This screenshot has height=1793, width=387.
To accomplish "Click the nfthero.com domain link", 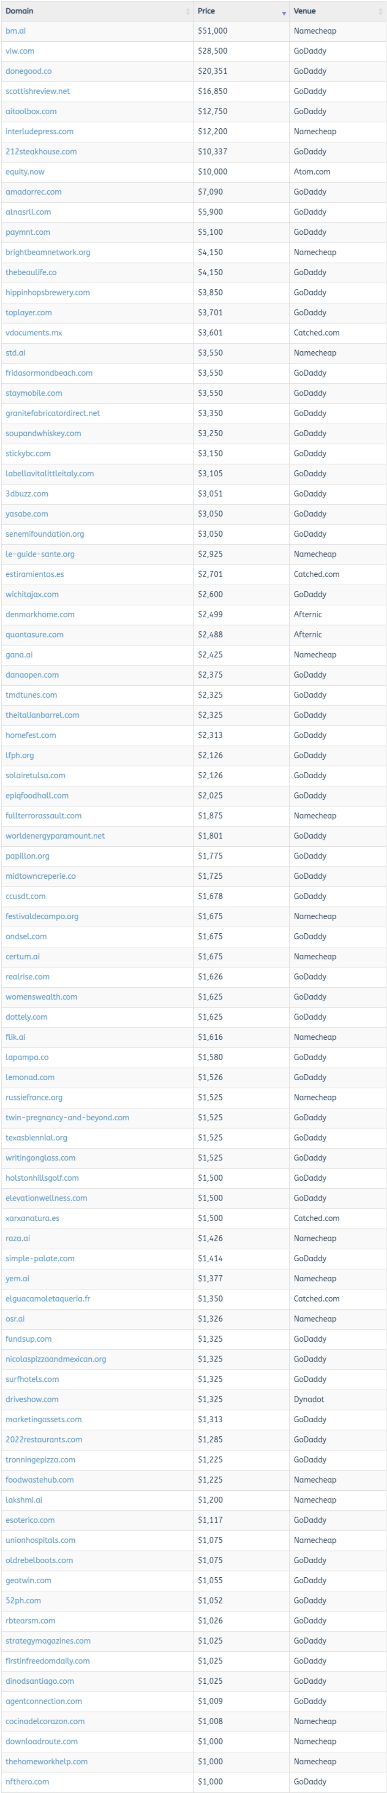I will click(27, 1781).
